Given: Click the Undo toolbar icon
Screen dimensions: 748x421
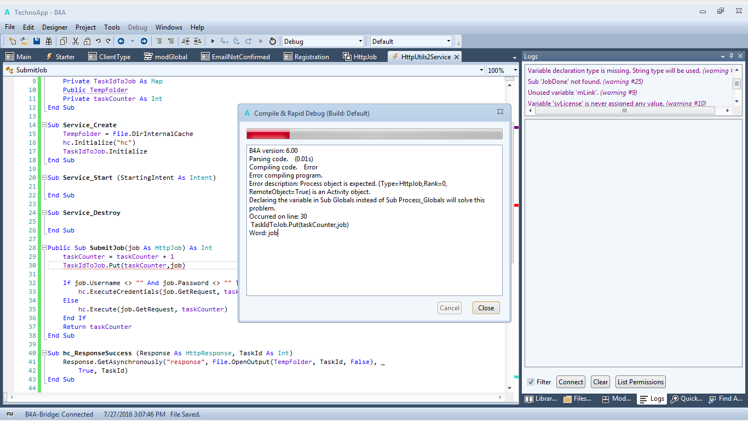Looking at the screenshot, I should tap(98, 41).
